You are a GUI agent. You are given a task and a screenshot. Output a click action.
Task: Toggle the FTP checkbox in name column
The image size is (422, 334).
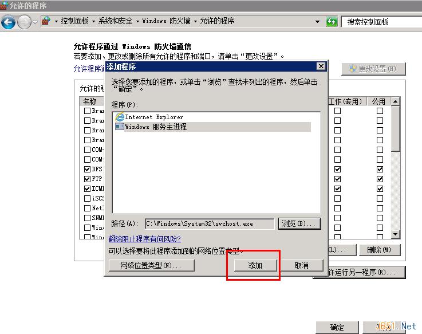(x=87, y=179)
